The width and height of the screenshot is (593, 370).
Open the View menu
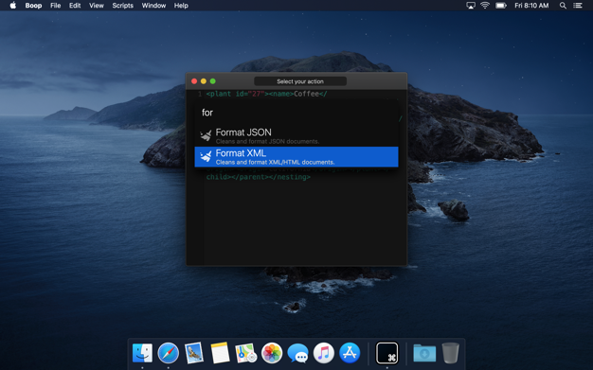(96, 6)
